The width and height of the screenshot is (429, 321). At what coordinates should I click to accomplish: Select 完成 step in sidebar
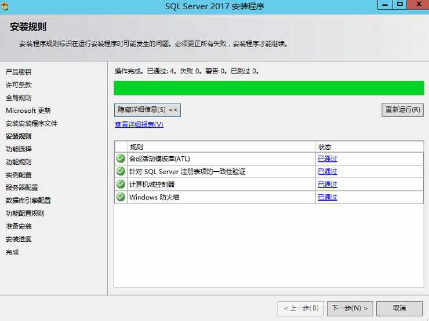pyautogui.click(x=12, y=252)
